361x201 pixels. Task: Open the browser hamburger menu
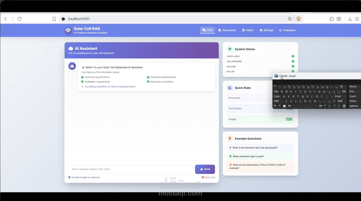[x=357, y=19]
